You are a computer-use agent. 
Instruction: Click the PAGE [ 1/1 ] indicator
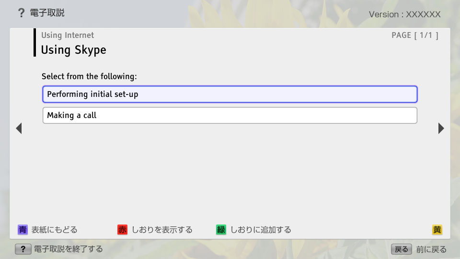tap(414, 35)
